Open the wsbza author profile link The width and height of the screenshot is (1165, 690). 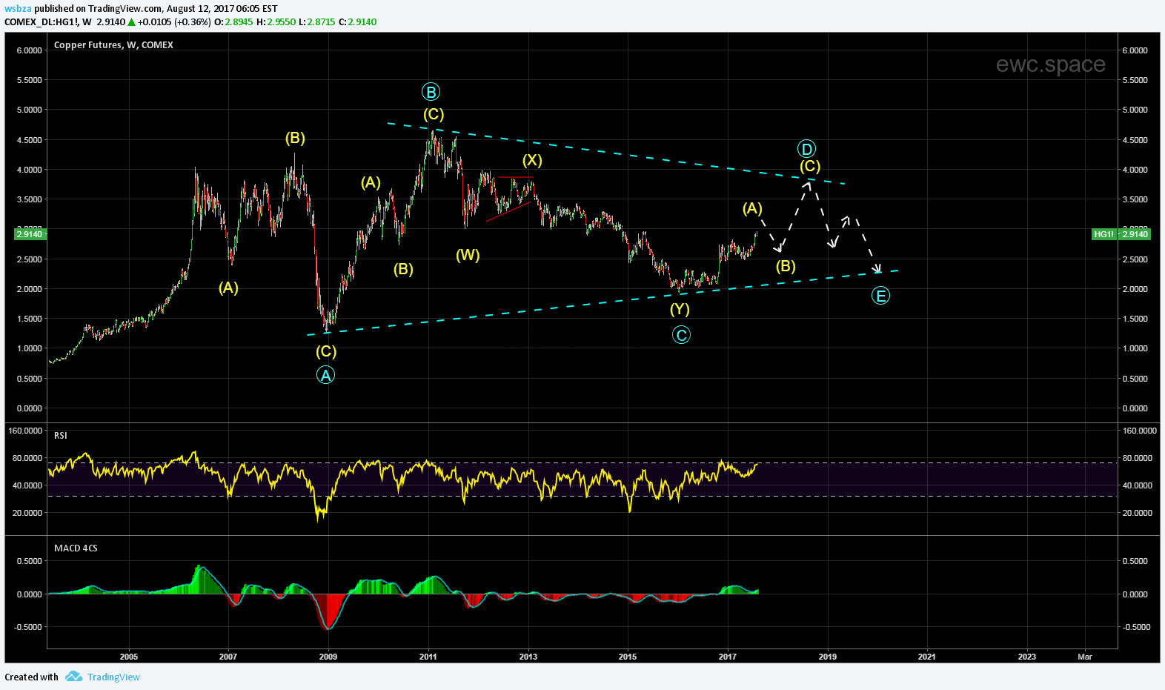coord(18,9)
